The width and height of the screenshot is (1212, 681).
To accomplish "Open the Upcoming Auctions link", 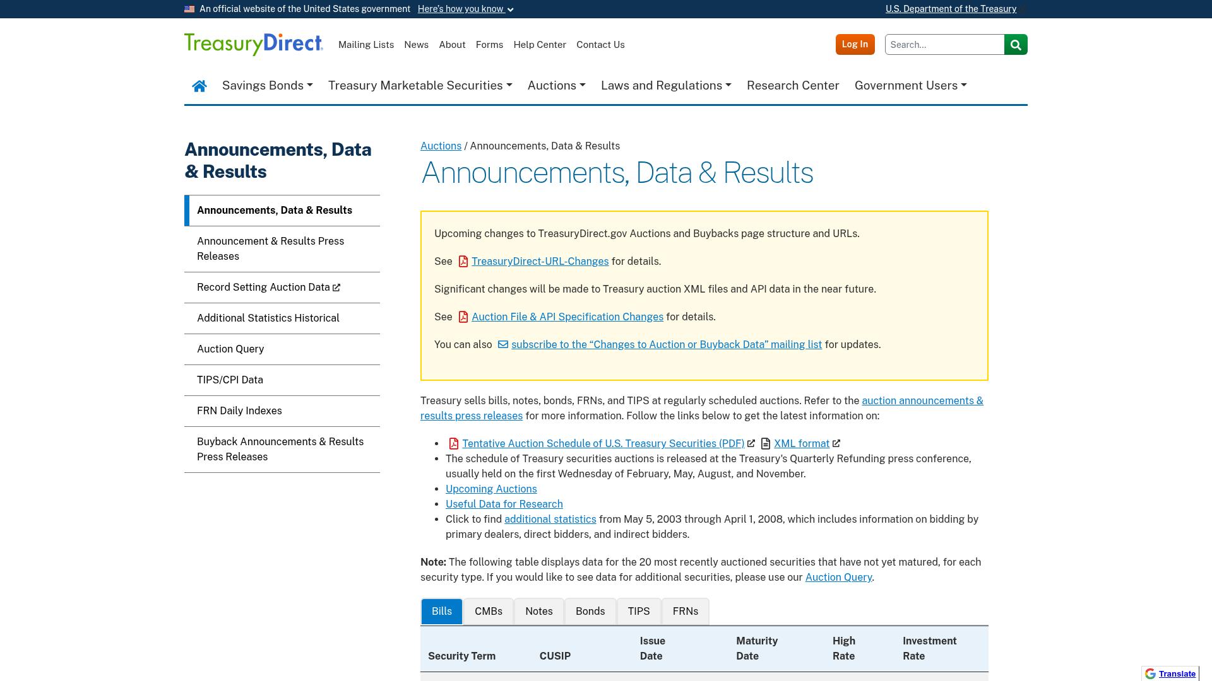I will point(491,489).
